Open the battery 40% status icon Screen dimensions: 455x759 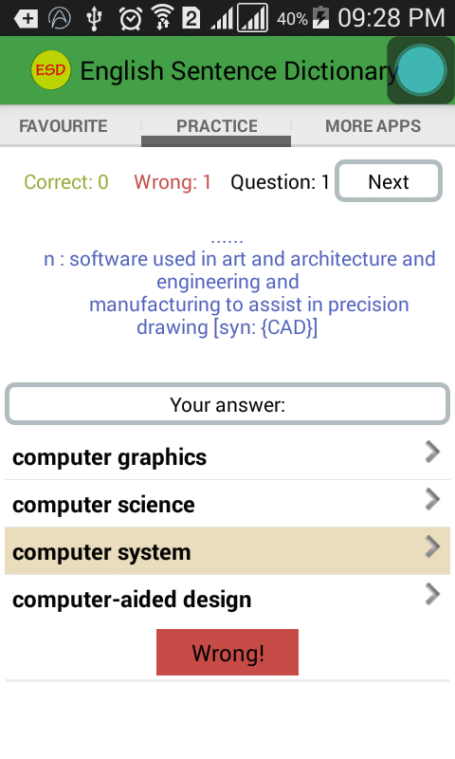point(320,18)
